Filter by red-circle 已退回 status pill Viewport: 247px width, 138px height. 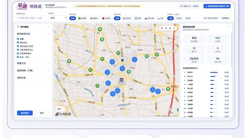tap(106, 18)
